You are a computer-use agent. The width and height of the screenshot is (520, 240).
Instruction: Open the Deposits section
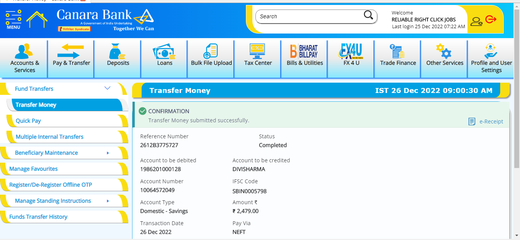coord(118,59)
